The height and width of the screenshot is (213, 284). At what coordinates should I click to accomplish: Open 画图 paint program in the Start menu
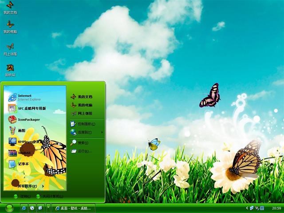click(17, 130)
